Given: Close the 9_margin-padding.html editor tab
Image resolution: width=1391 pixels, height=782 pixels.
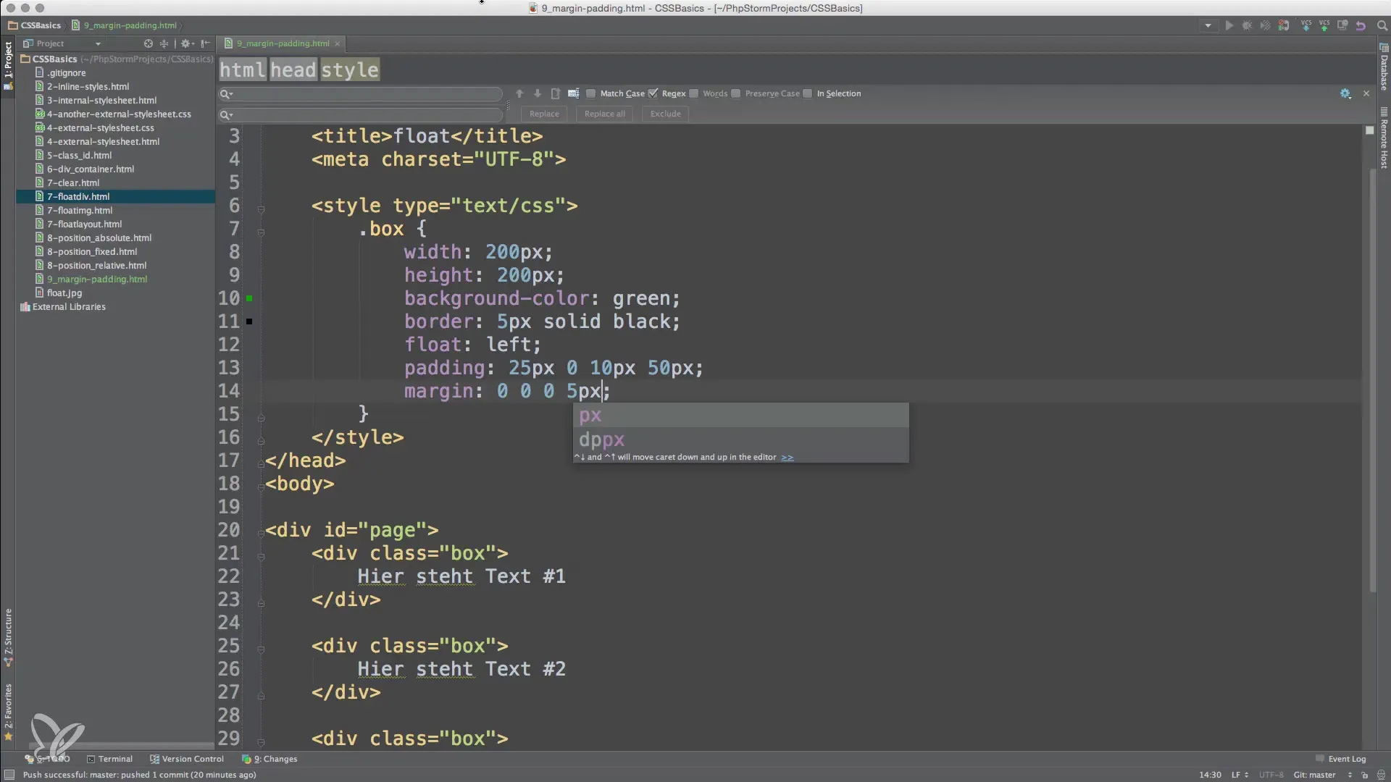Looking at the screenshot, I should [337, 43].
